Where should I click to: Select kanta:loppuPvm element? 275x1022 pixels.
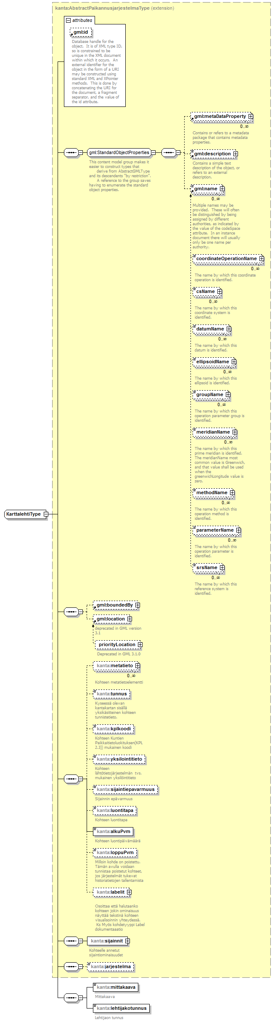pyautogui.click(x=115, y=852)
